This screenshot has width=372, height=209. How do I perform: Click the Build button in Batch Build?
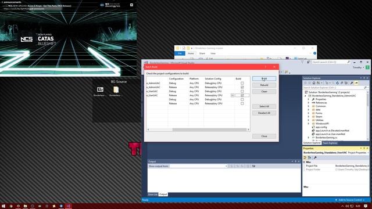(264, 78)
